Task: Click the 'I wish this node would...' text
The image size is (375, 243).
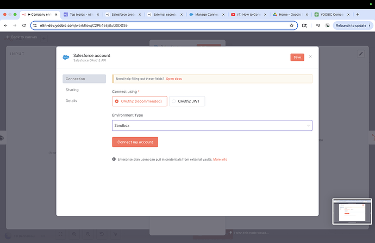Action: coord(251,233)
